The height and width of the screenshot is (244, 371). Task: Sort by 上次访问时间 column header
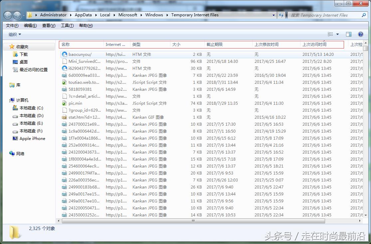point(314,44)
